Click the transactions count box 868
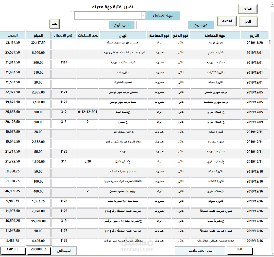 (x=239, y=250)
